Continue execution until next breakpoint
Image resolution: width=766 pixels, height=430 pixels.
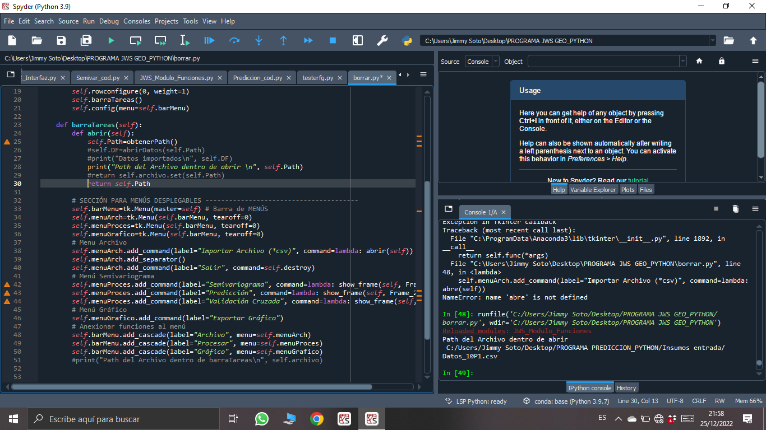pyautogui.click(x=308, y=40)
